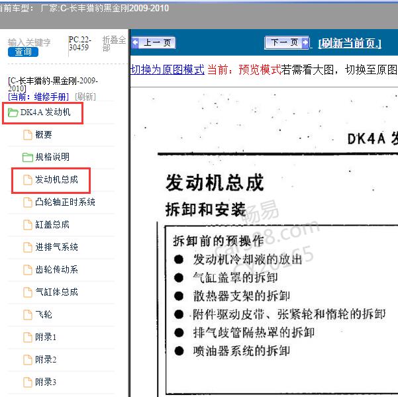
Task: Click the 刷新当前页 link
Action: [350, 43]
